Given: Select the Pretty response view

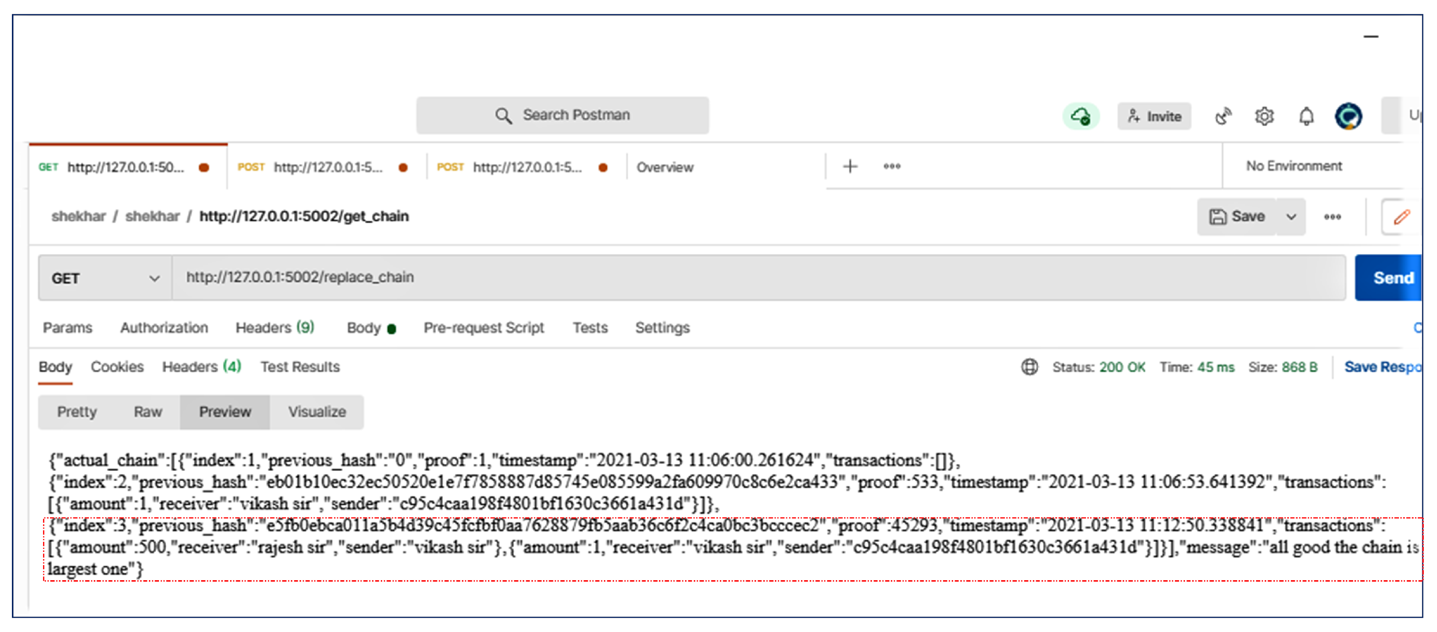Looking at the screenshot, I should point(77,412).
